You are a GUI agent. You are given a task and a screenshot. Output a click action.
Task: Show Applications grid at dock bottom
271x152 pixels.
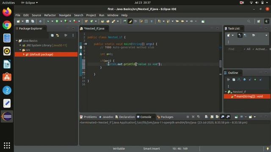tap(7, 145)
